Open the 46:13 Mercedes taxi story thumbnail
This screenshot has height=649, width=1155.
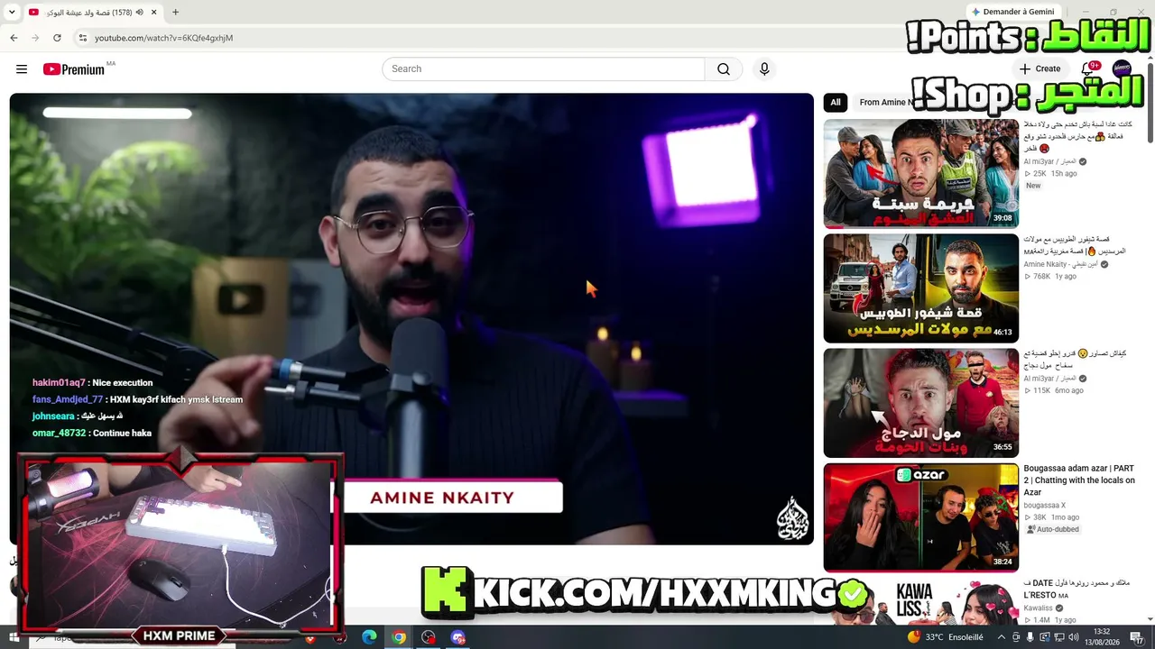920,288
